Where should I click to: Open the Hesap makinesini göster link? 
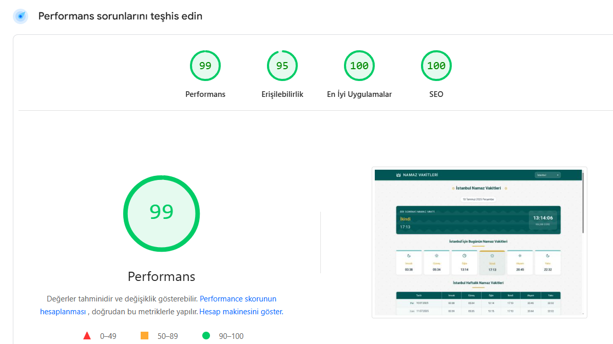click(240, 312)
